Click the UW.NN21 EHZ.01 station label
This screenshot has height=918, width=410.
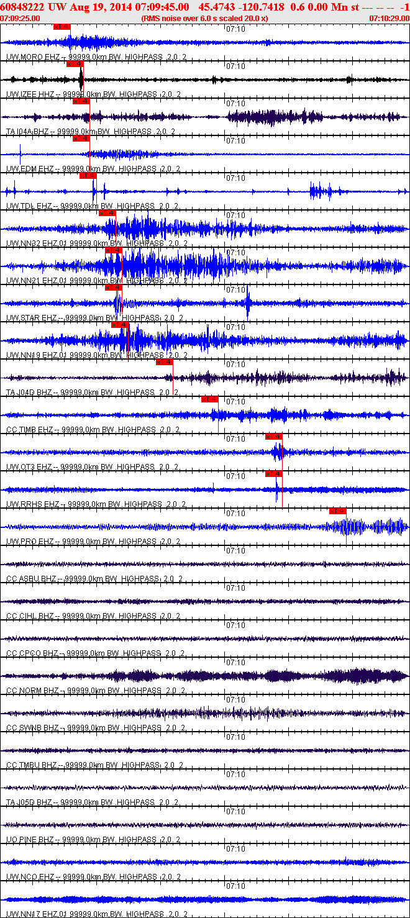[x=36, y=281]
